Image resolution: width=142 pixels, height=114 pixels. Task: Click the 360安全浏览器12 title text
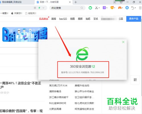pyautogui.click(x=82, y=67)
